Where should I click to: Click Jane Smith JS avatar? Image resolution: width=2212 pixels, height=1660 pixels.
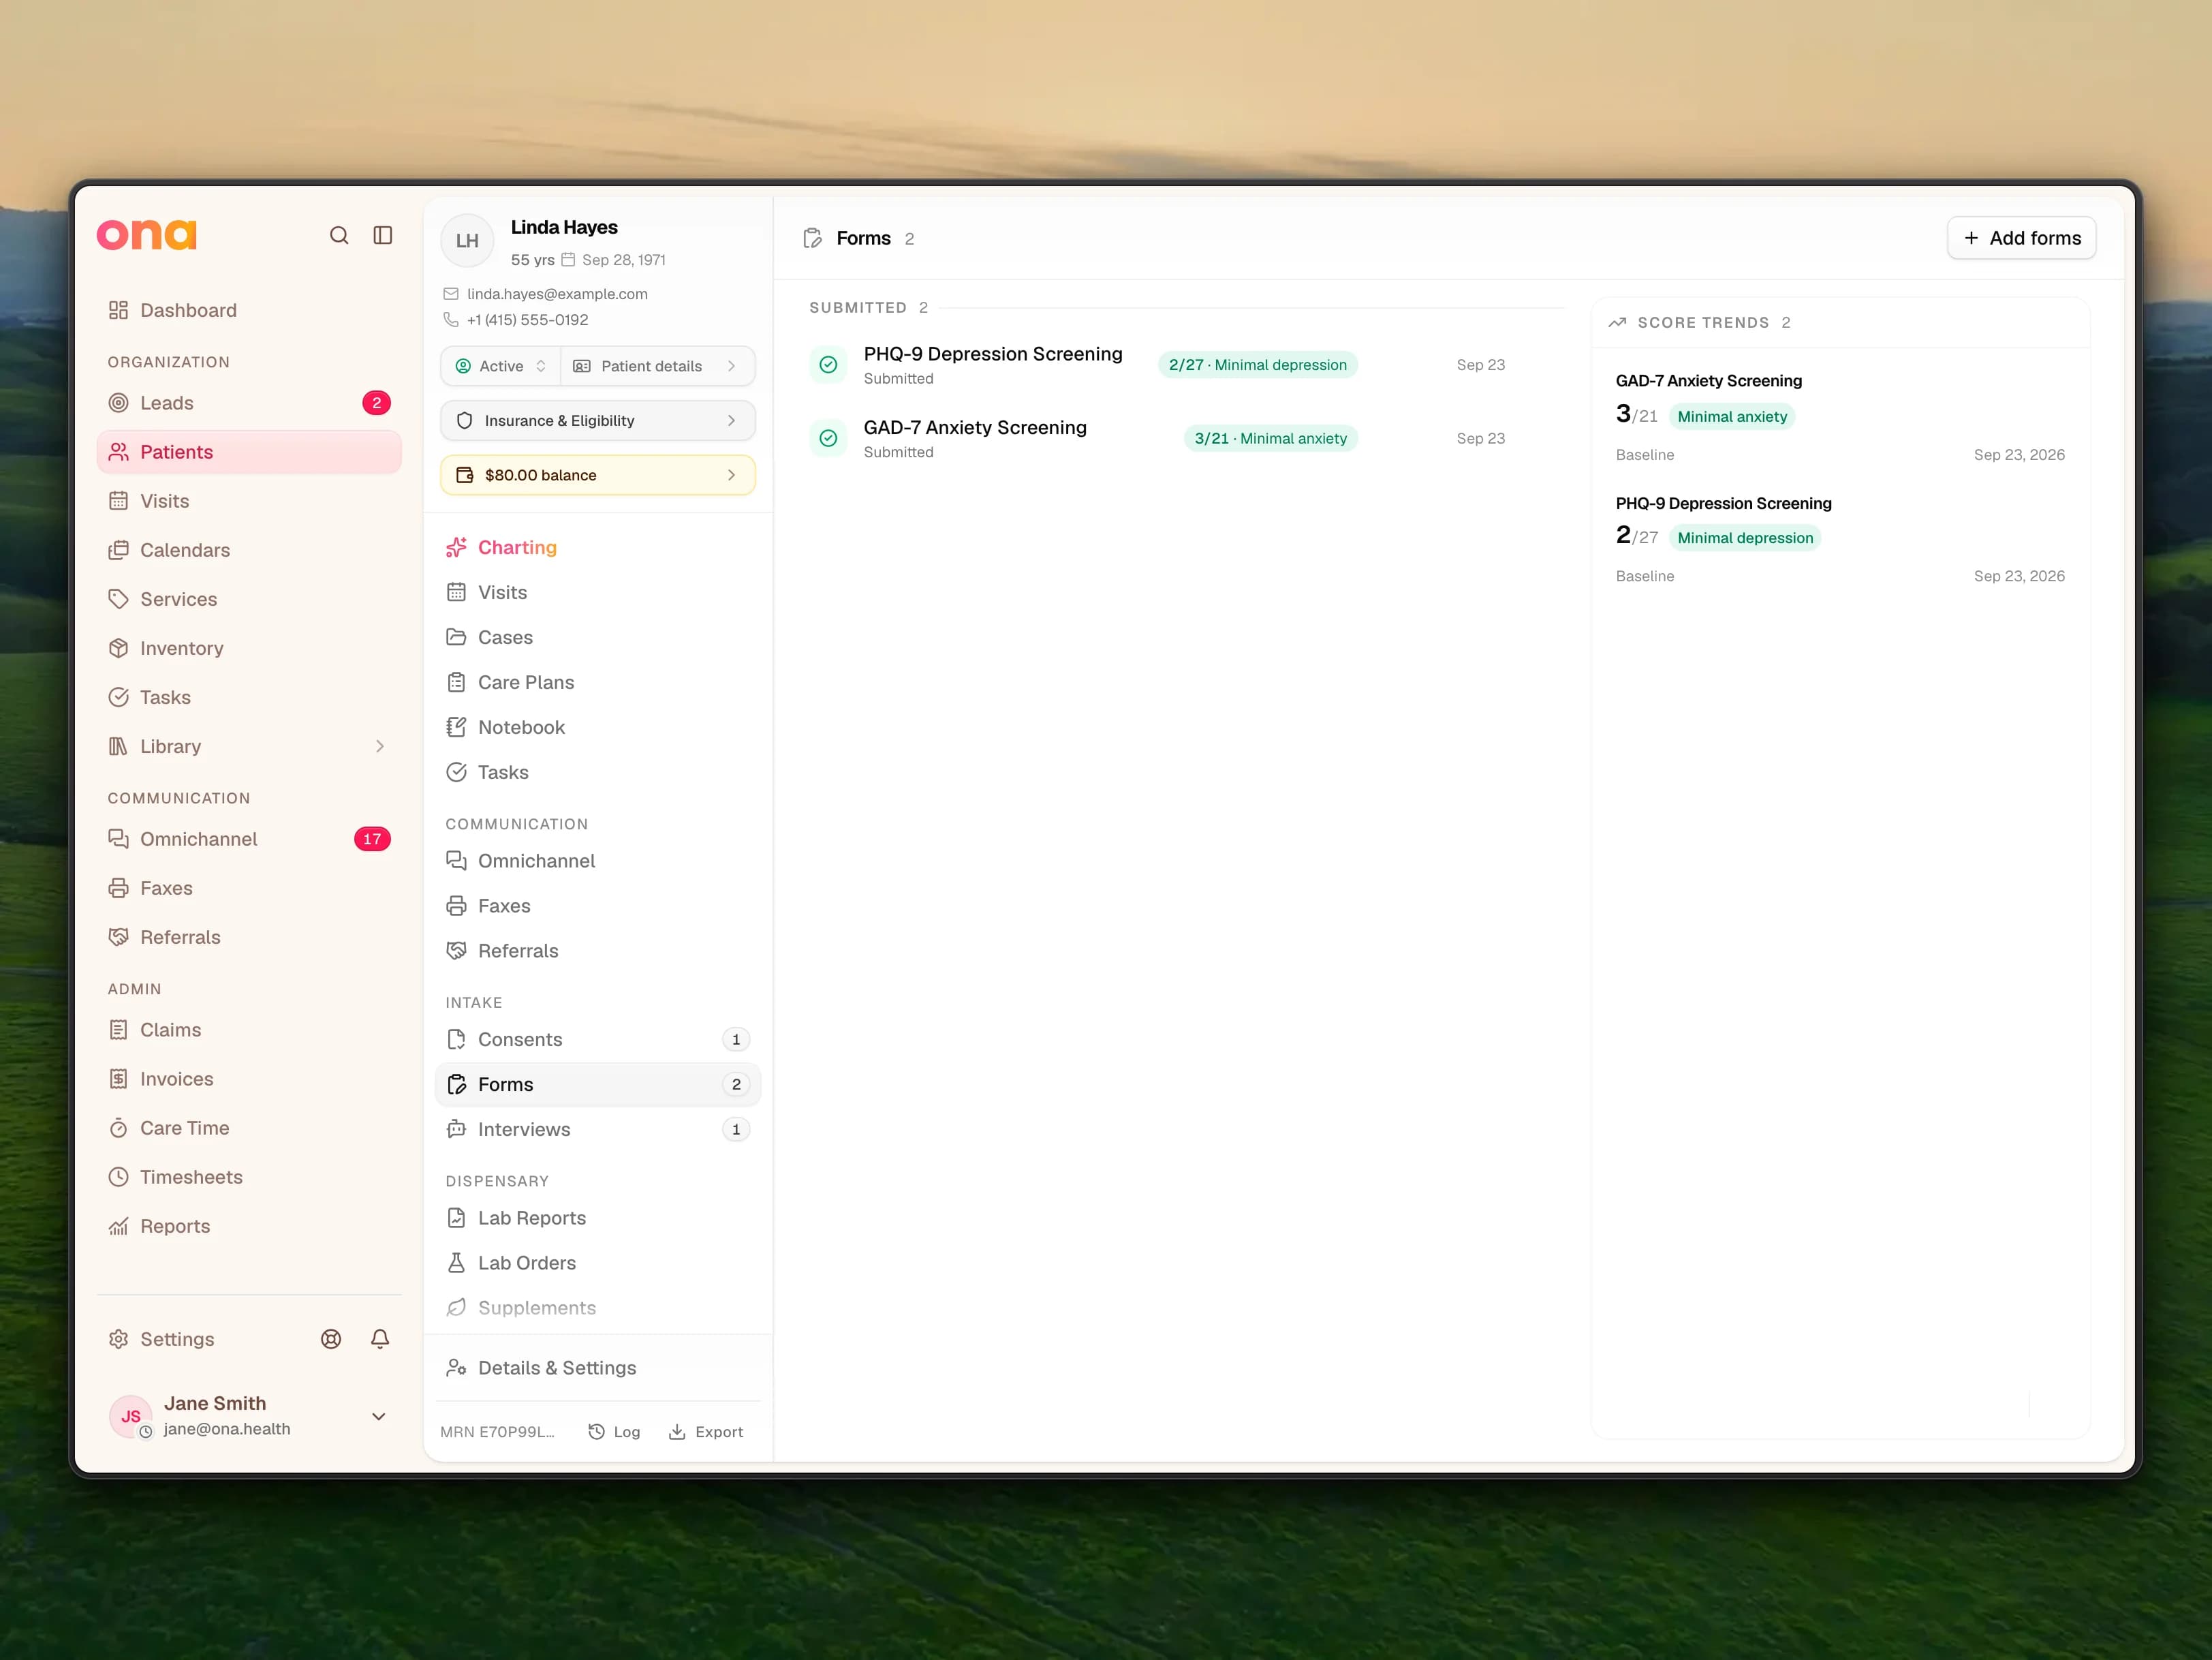(x=131, y=1416)
